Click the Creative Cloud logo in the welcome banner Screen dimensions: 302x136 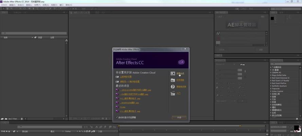coord(181,62)
